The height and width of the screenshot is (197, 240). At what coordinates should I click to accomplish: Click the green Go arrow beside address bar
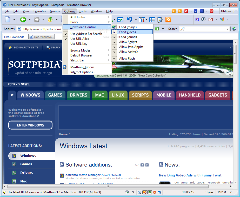click(157, 29)
